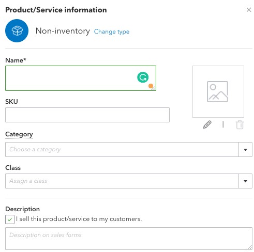Image resolution: width=254 pixels, height=252 pixels.
Task: Click the I sell this product/service label
Action: click(x=79, y=219)
